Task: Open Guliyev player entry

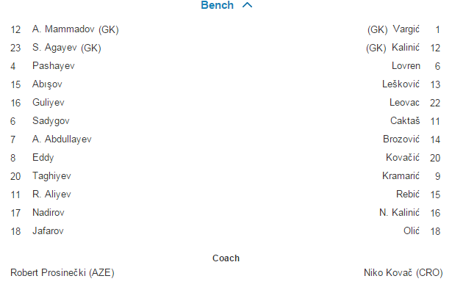Action: (48, 103)
